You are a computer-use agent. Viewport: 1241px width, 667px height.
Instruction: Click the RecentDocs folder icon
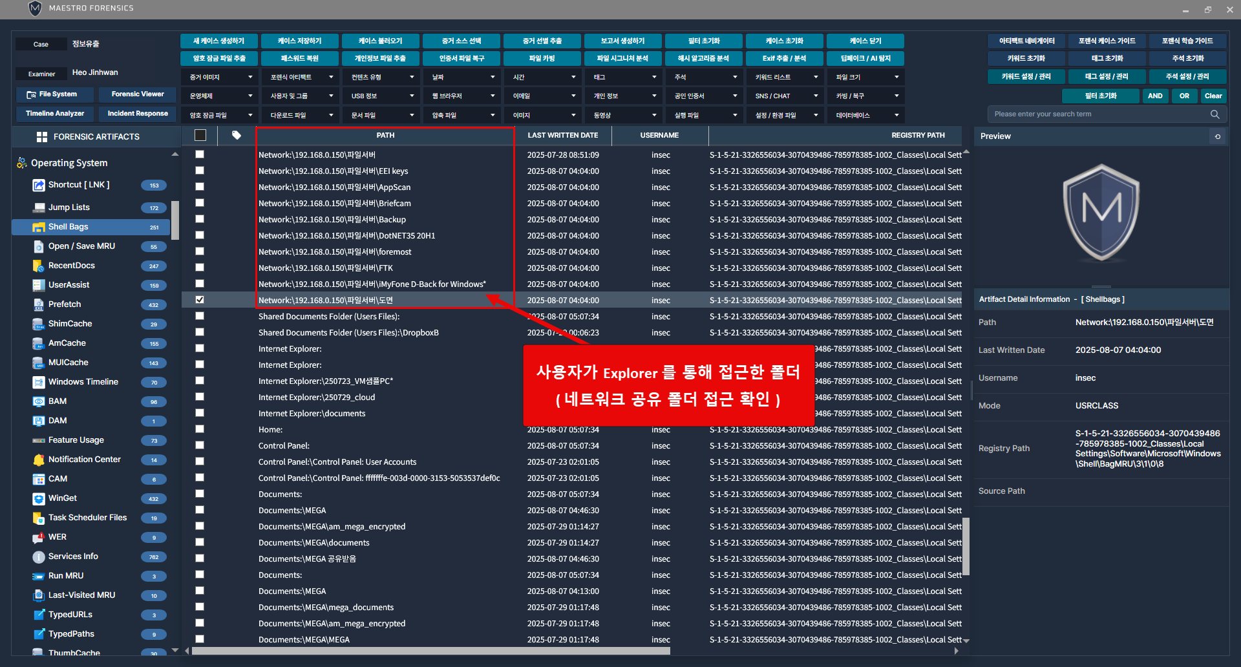pyautogui.click(x=39, y=266)
